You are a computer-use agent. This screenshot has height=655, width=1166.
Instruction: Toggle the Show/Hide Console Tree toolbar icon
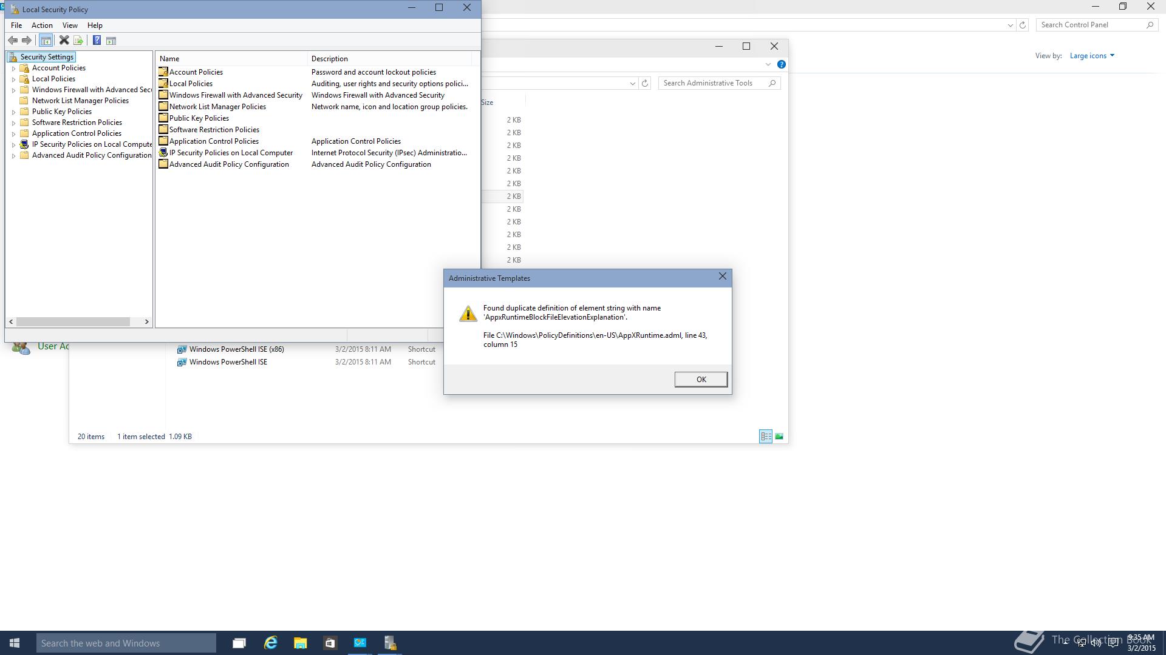(46, 41)
